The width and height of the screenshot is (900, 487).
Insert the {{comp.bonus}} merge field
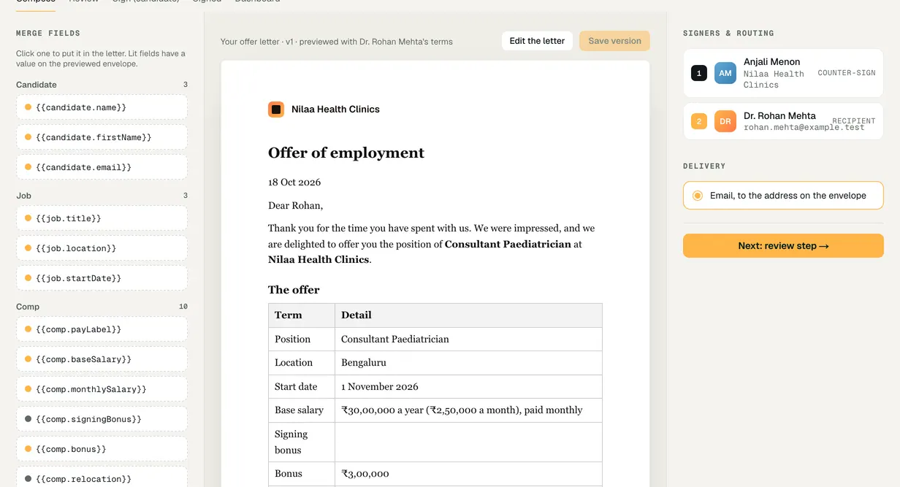pos(102,449)
